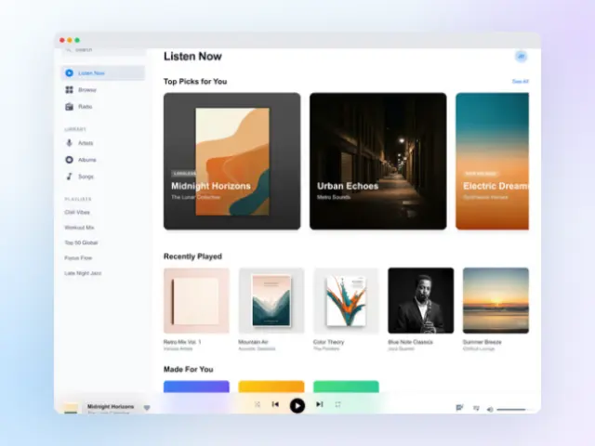Skip to the next track
Viewport: 595px width, 446px height.
(320, 405)
